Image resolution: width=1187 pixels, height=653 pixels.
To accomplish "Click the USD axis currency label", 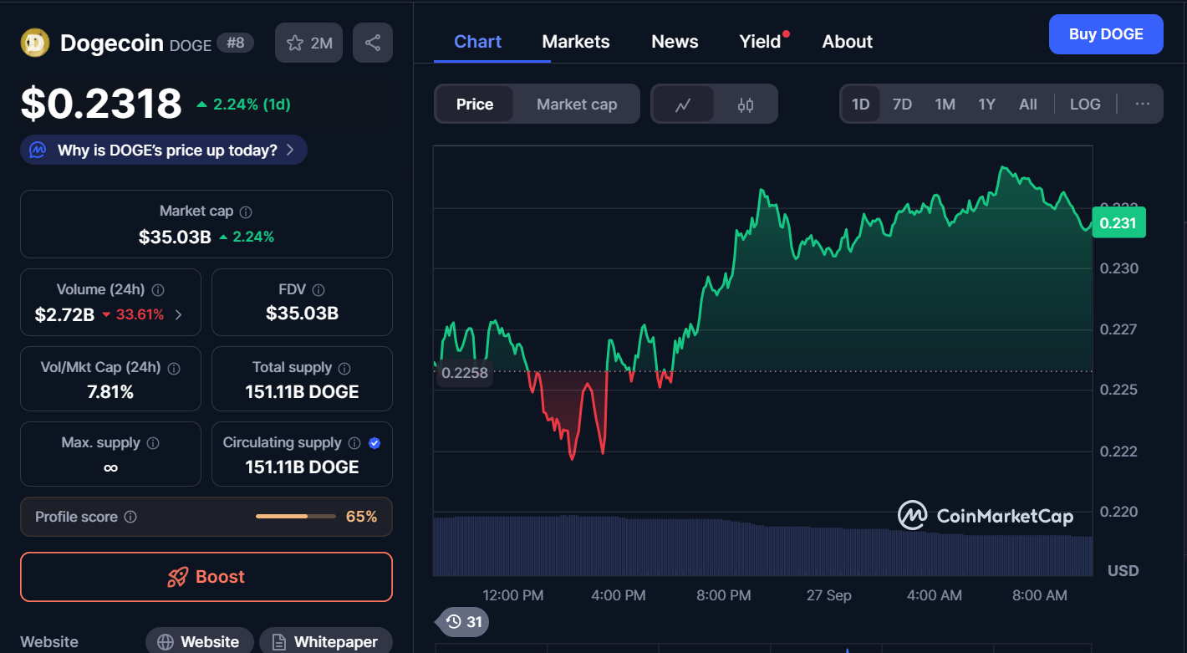I will tap(1123, 571).
